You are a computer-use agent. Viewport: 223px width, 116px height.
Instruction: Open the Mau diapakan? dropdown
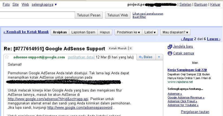point(175,32)
